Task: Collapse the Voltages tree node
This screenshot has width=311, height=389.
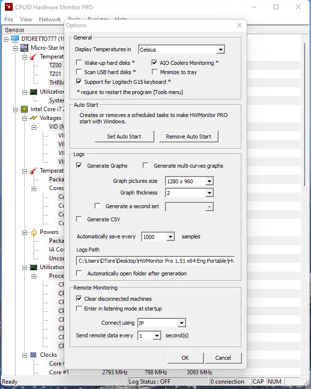Action: coord(24,118)
